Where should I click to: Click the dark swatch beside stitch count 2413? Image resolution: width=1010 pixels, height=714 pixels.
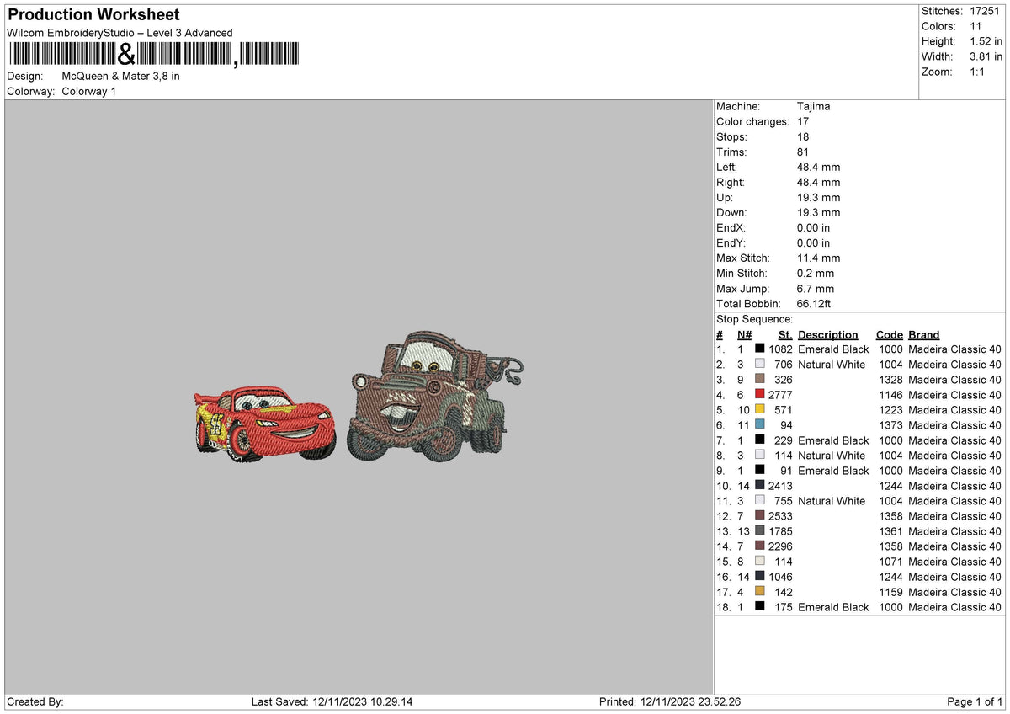(760, 486)
